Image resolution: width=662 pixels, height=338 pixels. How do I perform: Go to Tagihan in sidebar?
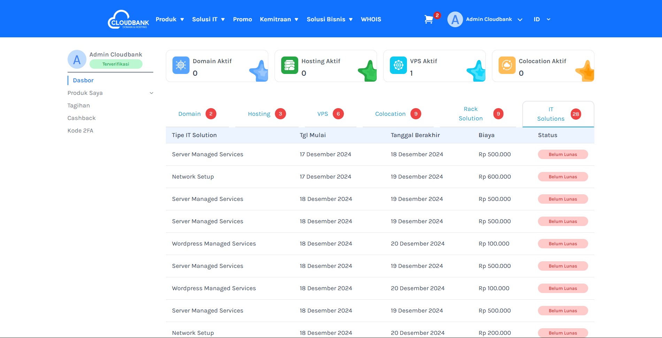pos(79,106)
